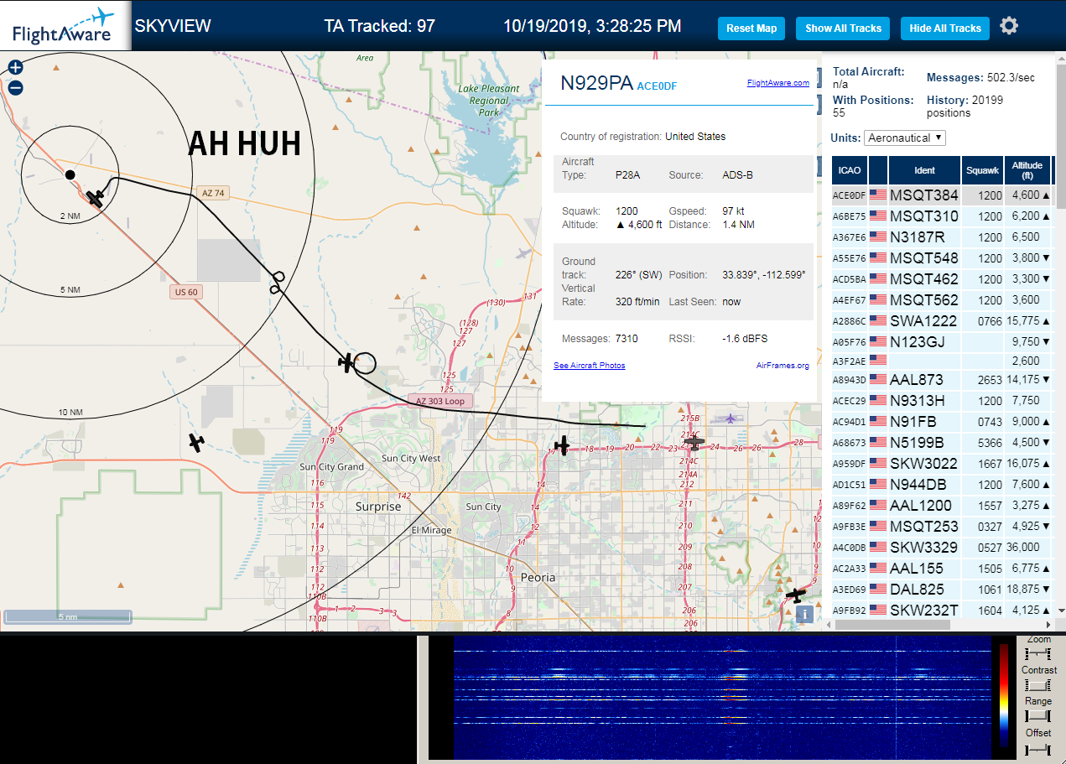Image resolution: width=1066 pixels, height=764 pixels.
Task: Click the selected aircraft icon near AZ 74 start
Action: [x=96, y=198]
